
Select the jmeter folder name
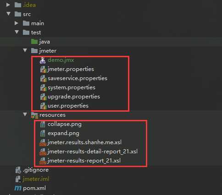click(x=48, y=51)
